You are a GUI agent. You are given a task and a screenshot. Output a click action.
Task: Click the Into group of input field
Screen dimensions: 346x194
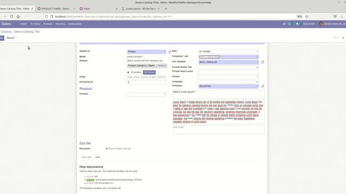tap(147, 82)
